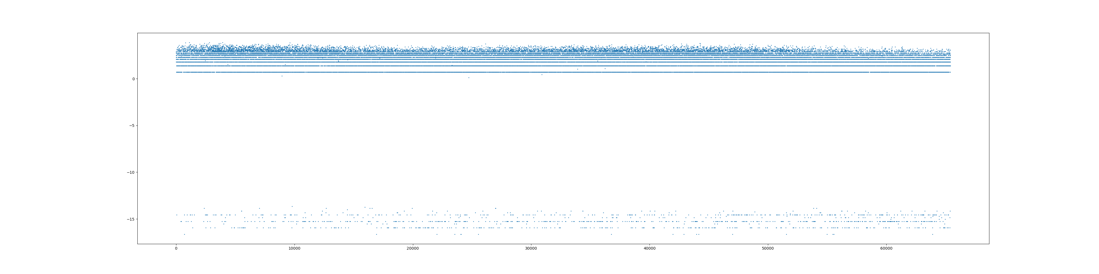Select the leftmost point in the lower −15 cluster
This screenshot has width=1099, height=274.
(x=177, y=215)
